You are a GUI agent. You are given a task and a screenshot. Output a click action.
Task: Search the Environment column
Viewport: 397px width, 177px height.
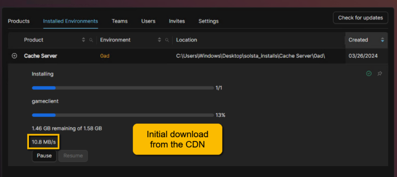(x=167, y=40)
